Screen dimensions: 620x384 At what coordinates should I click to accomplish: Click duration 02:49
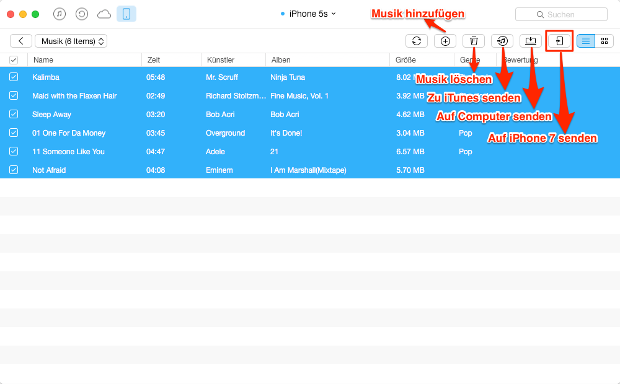(x=156, y=96)
